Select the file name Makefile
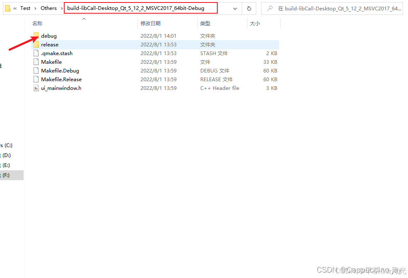Screen dimensions: 408x278 [51, 62]
